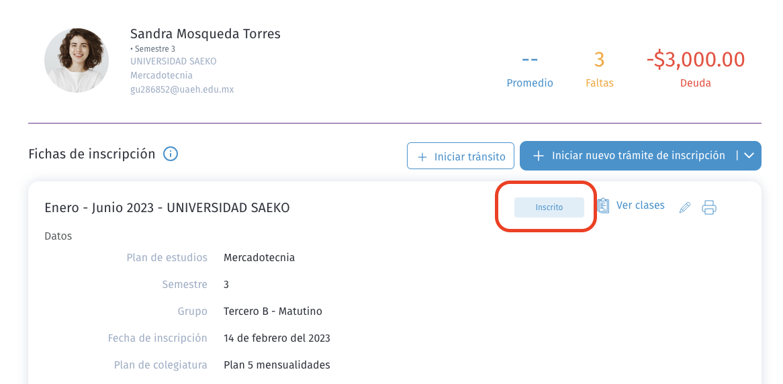Click the Promedio indicator
Image resolution: width=783 pixels, height=384 pixels.
pos(530,69)
